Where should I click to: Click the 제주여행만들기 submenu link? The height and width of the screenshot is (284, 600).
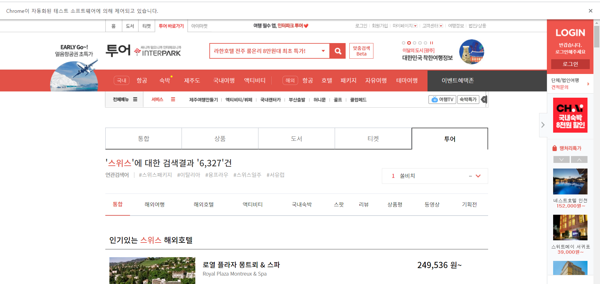pos(203,100)
